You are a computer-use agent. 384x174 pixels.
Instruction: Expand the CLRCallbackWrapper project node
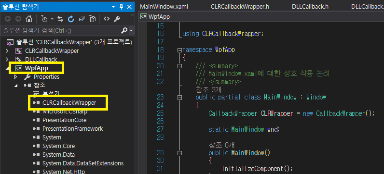[7, 51]
